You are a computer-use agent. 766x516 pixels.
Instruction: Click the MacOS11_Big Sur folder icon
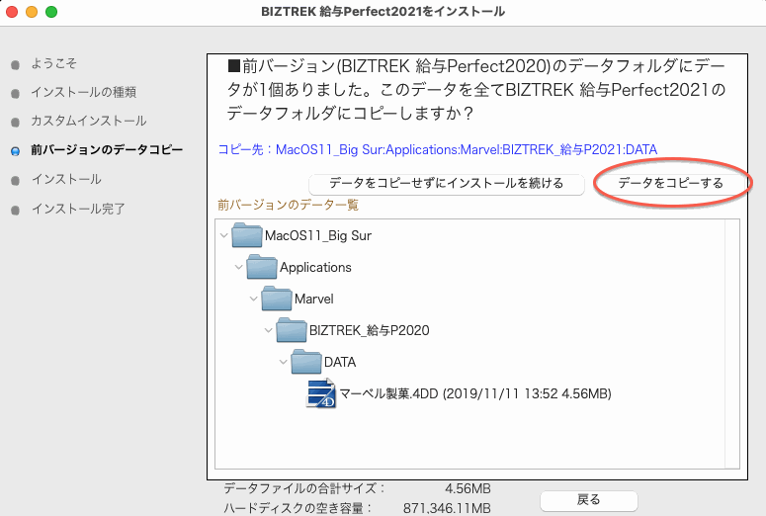pyautogui.click(x=247, y=236)
